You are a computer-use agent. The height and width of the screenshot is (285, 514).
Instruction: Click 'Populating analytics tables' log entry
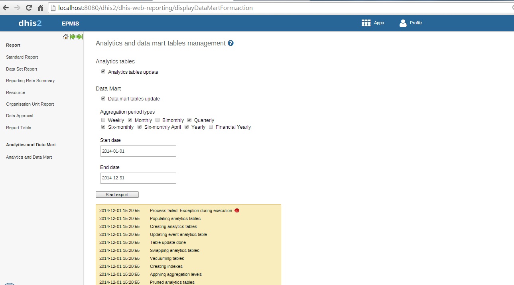[175, 218]
